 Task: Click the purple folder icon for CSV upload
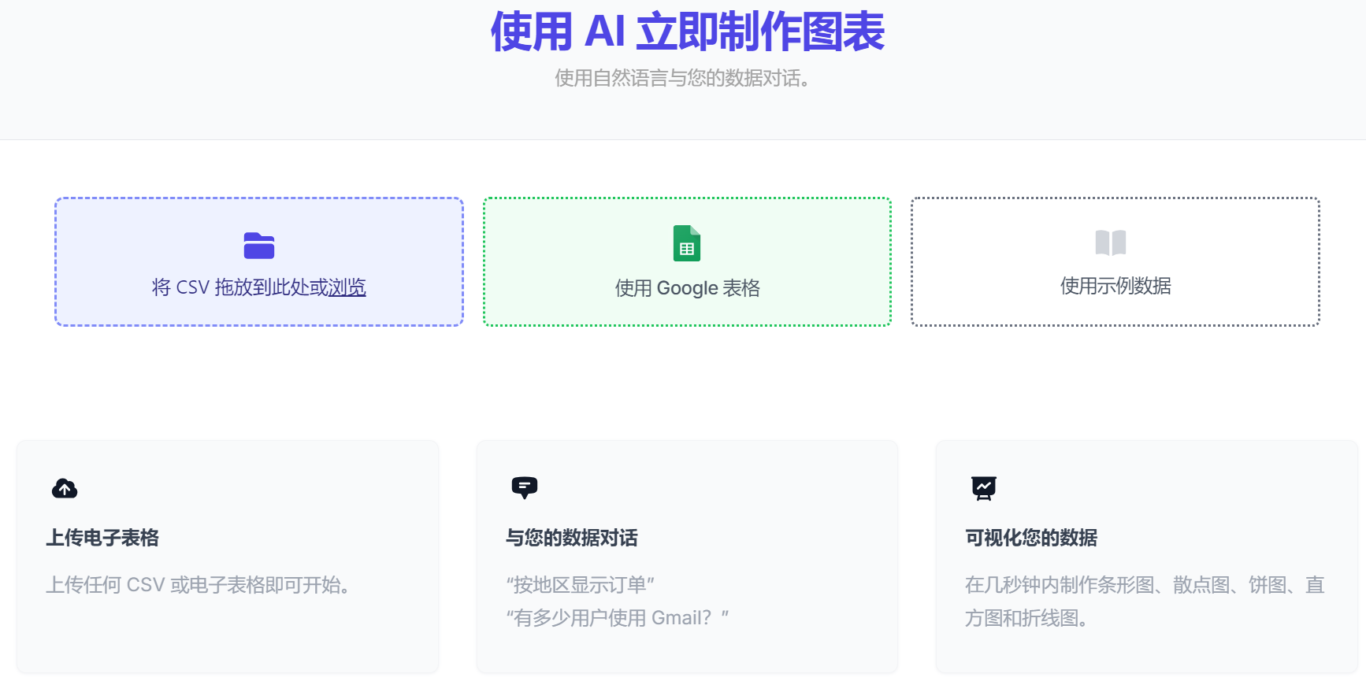[258, 246]
